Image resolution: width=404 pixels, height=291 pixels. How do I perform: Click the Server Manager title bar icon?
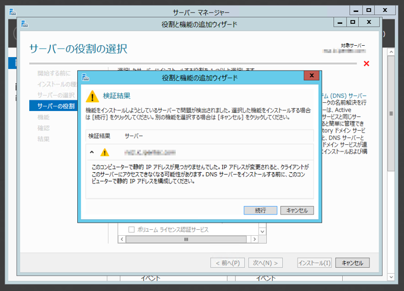[12, 12]
